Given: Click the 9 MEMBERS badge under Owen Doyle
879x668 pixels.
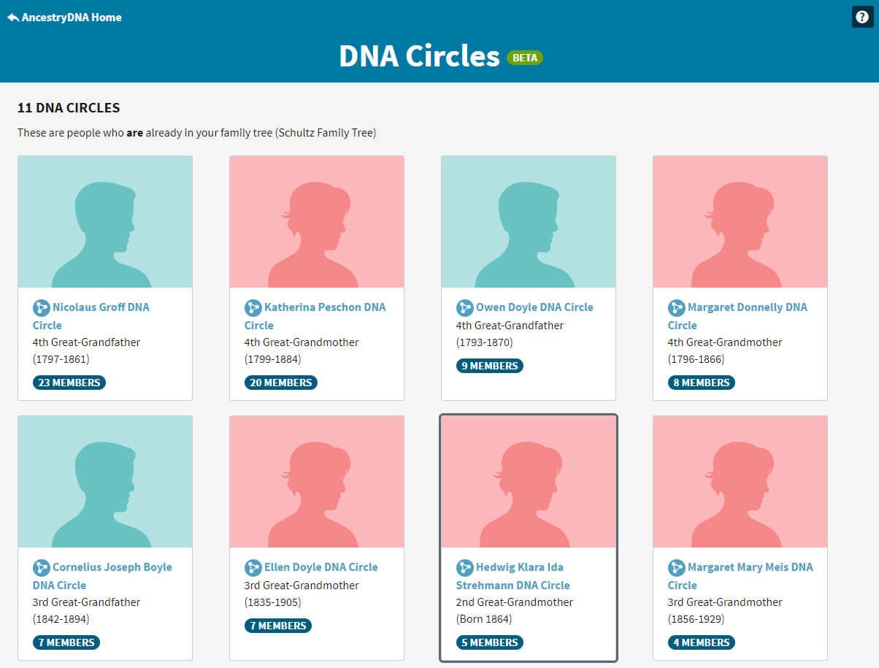Looking at the screenshot, I should pos(490,365).
